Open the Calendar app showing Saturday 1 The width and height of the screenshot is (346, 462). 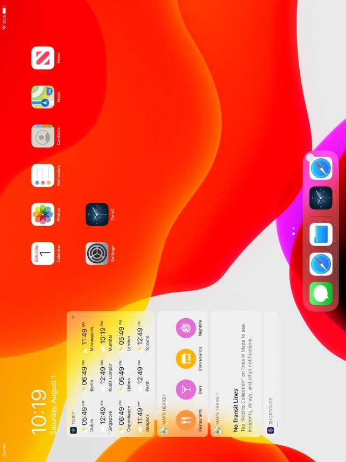click(x=43, y=254)
